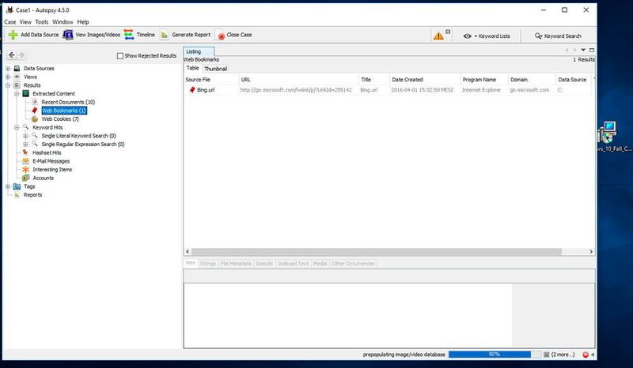633x368 pixels.
Task: Click the Close Case button
Action: (234, 35)
